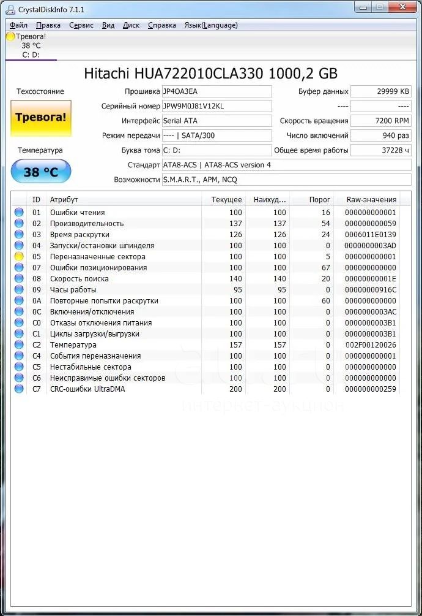Click the Техсостояние label
This screenshot has width=422, height=616.
(40, 91)
